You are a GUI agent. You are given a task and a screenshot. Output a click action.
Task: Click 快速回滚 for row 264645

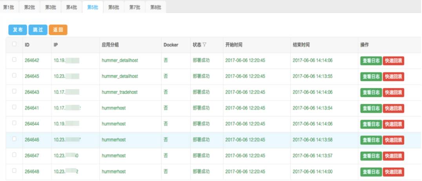(393, 77)
